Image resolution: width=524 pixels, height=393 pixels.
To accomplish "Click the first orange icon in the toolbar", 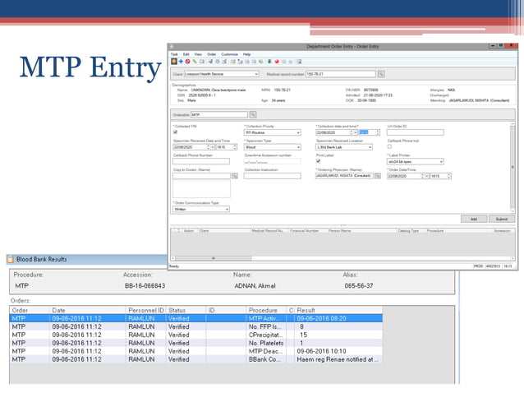I will 173,61.
